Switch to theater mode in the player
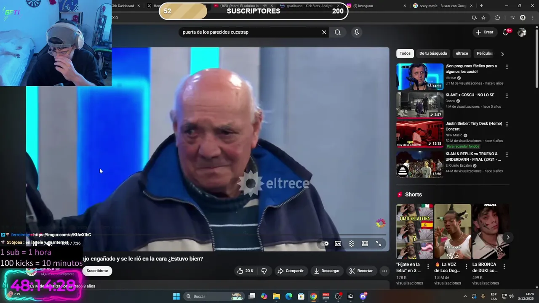 365,244
